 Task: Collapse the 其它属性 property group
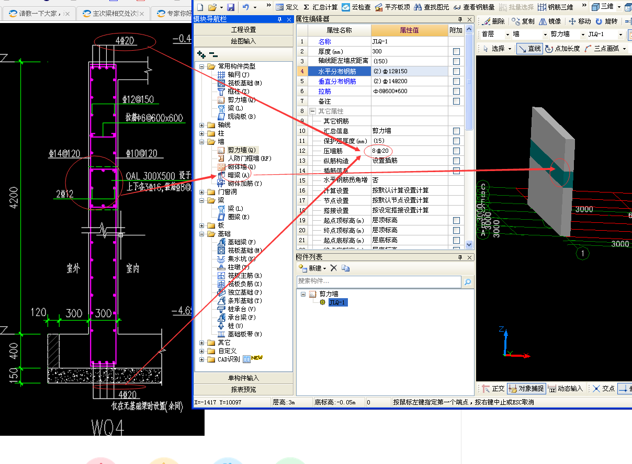[312, 111]
